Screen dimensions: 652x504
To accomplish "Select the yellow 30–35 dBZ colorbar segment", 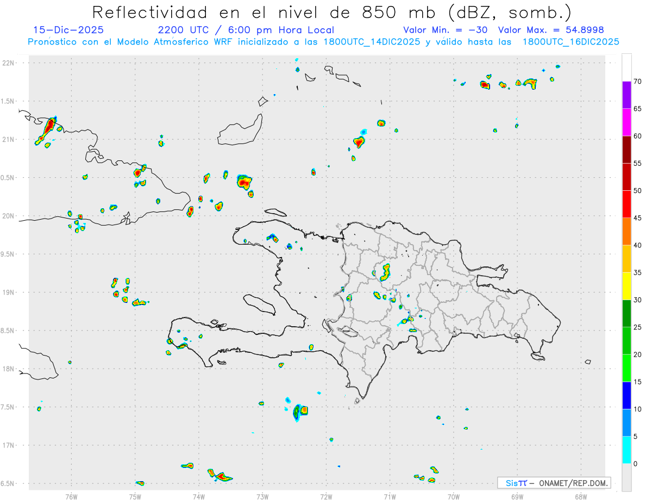I will [x=626, y=286].
